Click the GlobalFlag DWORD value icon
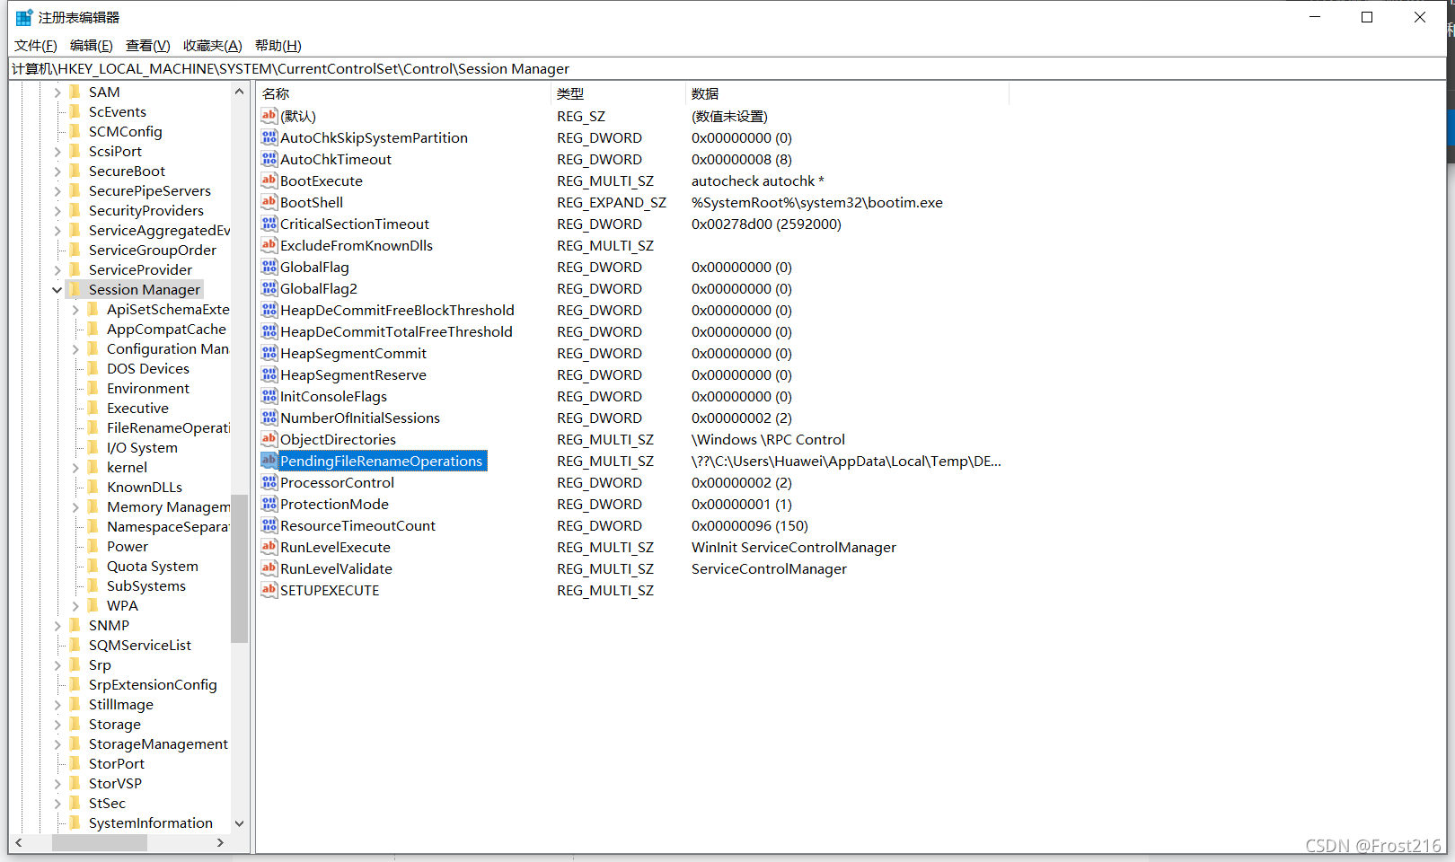Image resolution: width=1455 pixels, height=862 pixels. point(269,267)
